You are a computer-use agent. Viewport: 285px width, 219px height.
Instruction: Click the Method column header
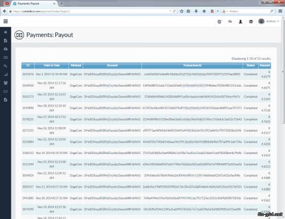(76, 66)
